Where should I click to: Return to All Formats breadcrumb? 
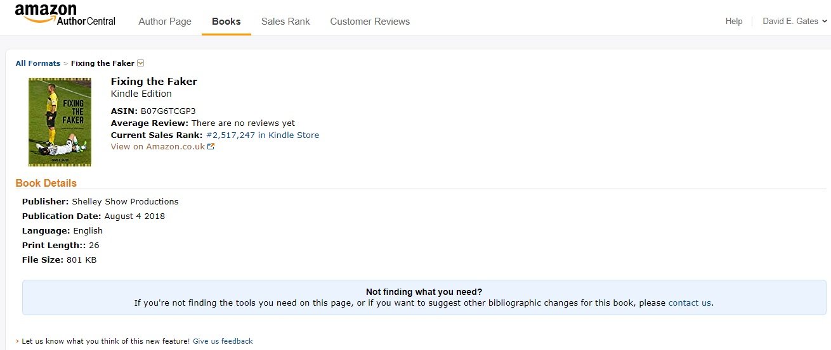[x=38, y=63]
